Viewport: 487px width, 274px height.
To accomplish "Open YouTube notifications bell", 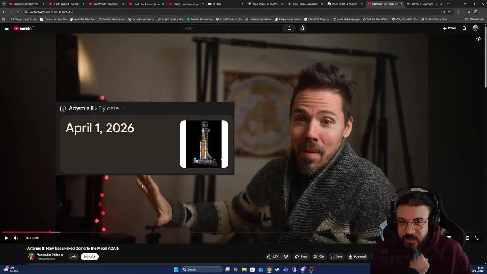I will click(x=464, y=28).
